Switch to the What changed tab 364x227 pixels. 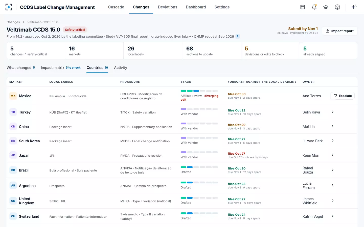pyautogui.click(x=21, y=68)
